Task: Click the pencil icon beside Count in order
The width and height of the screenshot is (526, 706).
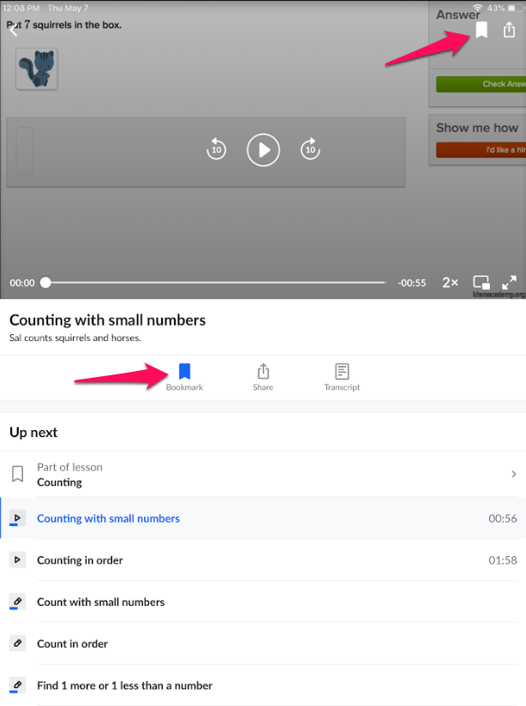Action: 18,643
